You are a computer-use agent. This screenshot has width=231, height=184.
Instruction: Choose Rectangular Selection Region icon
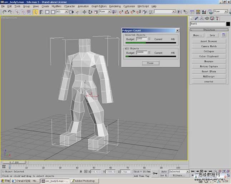tap(47, 12)
